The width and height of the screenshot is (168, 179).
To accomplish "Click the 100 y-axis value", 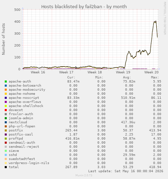I will 17,57.
